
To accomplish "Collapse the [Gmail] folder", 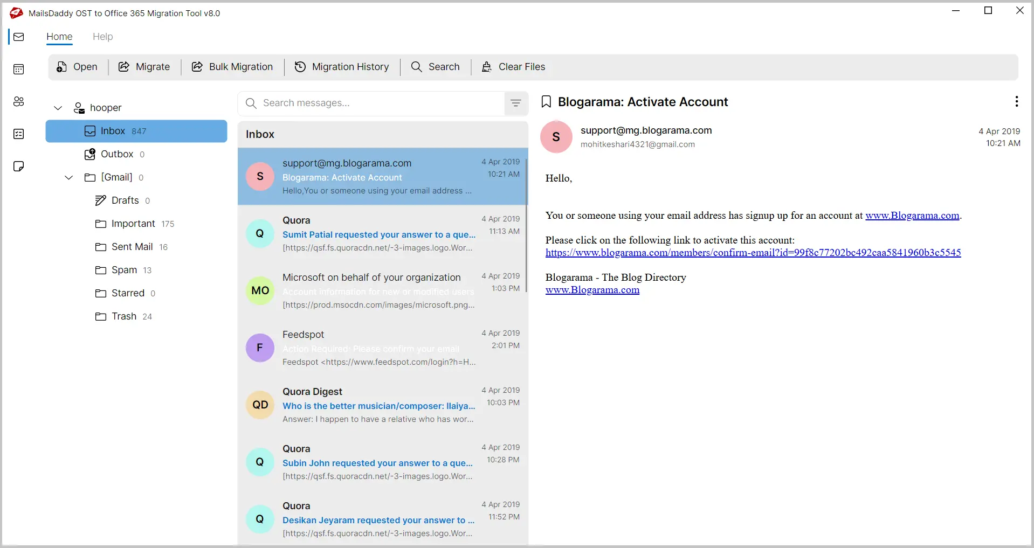I will tap(69, 177).
